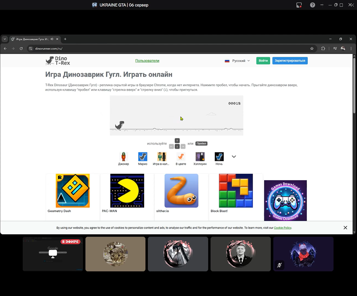Click the Зарегистрироваться button
The image size is (357, 296).
point(290,61)
